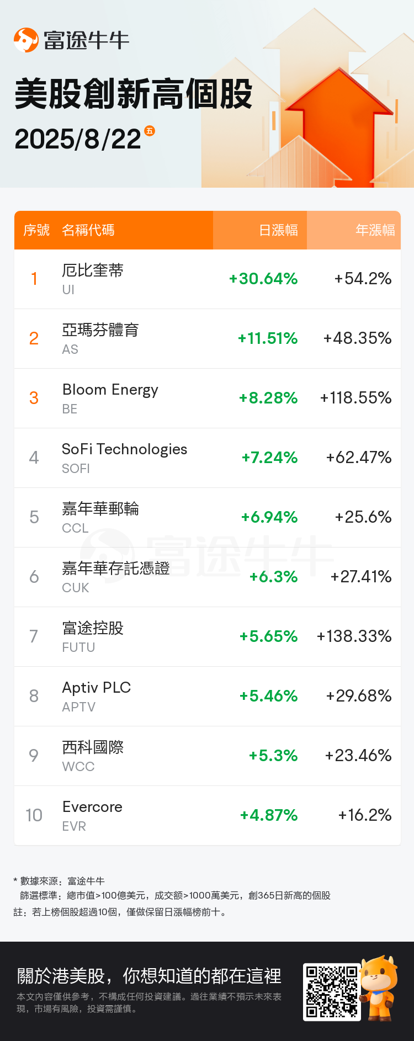This screenshot has width=414, height=1041.
Task: Open the 亞瑪芬體育 AS stock row
Action: [x=208, y=339]
